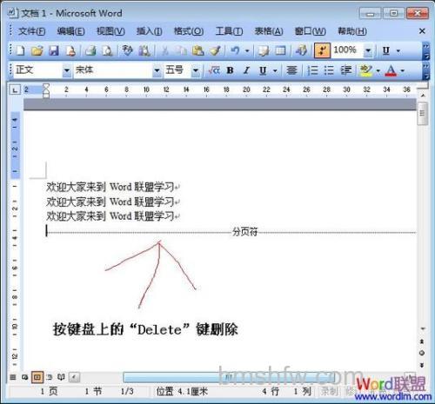The width and height of the screenshot is (435, 404).
Task: Jump to previous page with double-up arrow
Action: [x=422, y=341]
